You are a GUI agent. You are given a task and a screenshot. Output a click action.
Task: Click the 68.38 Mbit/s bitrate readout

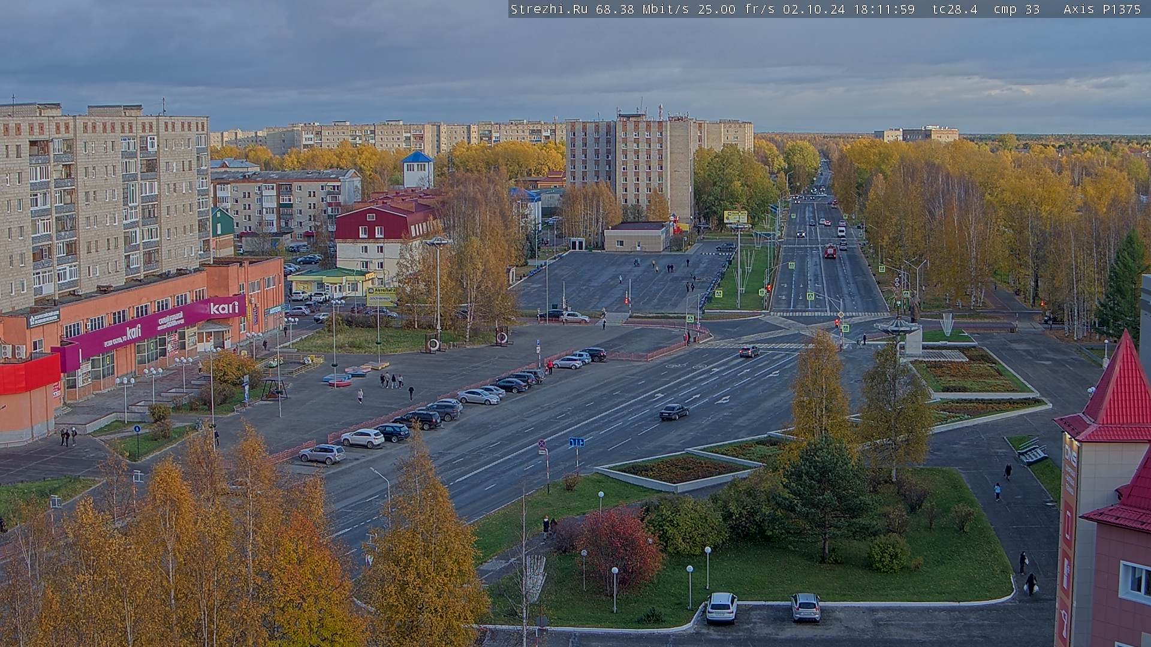pos(643,9)
